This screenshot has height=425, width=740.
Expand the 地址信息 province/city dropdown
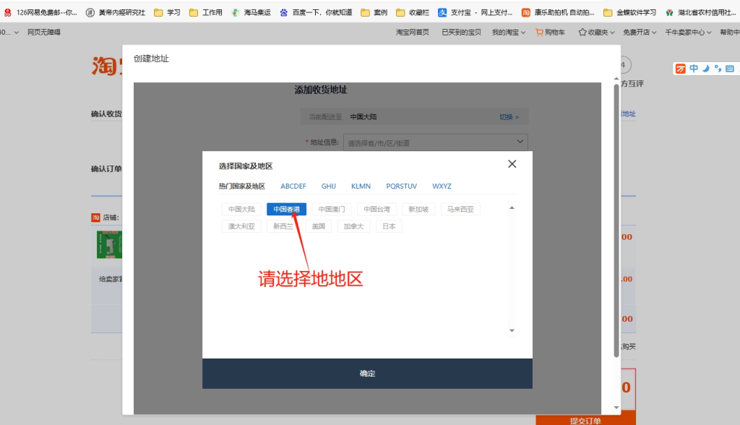click(436, 142)
